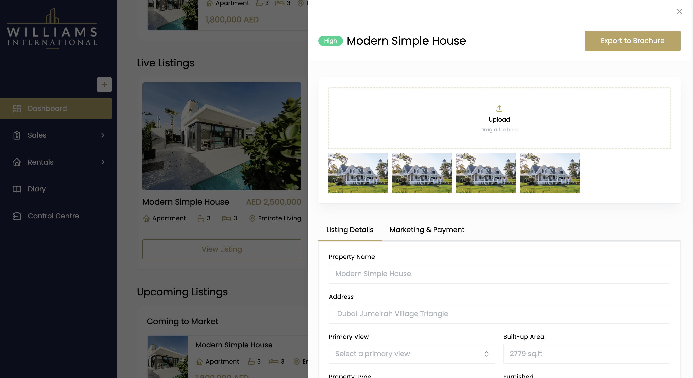Click the Sales clipboard icon
693x378 pixels.
17,135
